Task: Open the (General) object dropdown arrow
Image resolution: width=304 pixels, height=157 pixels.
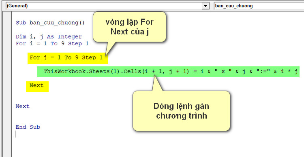Action: (206, 6)
